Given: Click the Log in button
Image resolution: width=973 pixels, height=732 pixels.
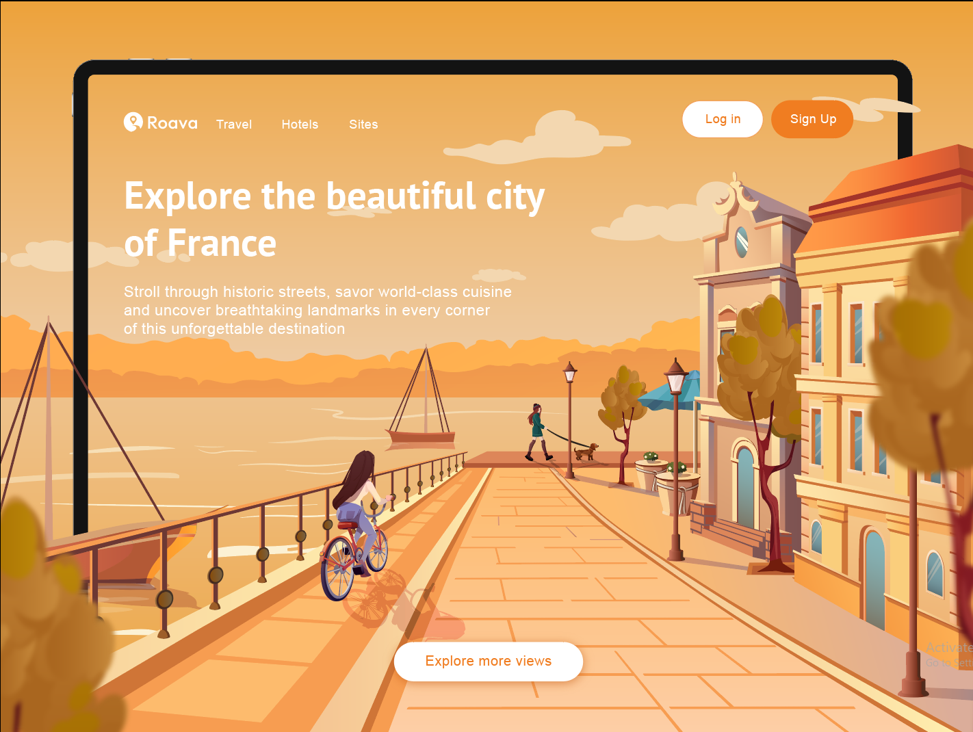Looking at the screenshot, I should pos(722,119).
